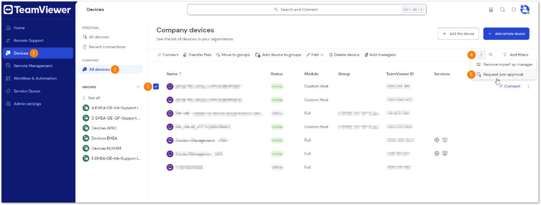
Task: Click Offline status in third row
Action: (277, 113)
